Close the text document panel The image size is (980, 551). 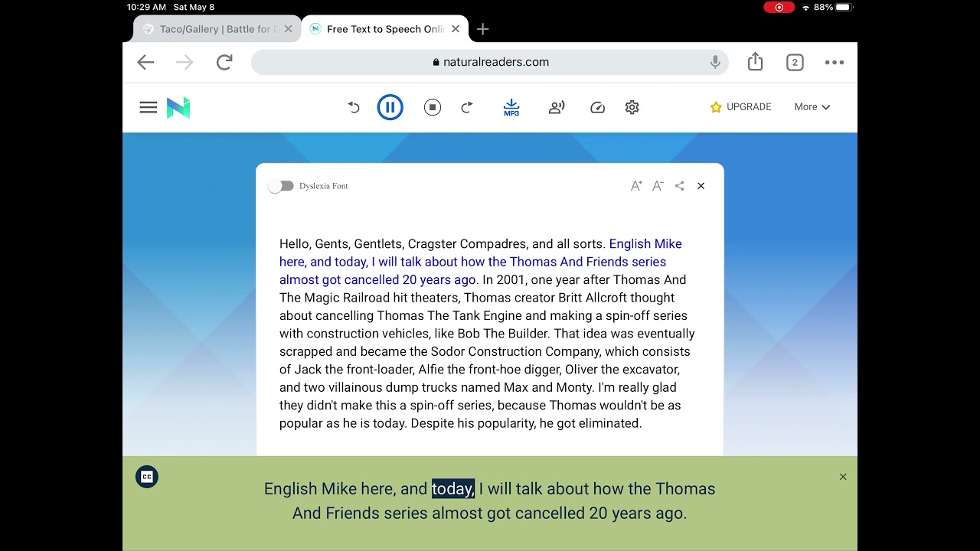701,186
